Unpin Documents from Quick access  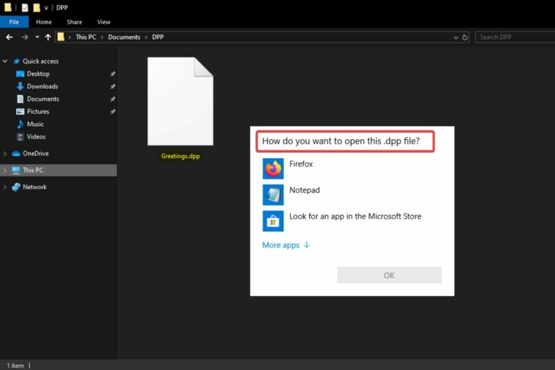coord(113,98)
